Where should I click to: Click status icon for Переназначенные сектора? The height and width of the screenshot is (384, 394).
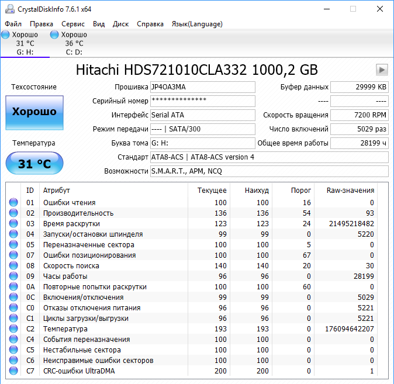pyautogui.click(x=13, y=244)
